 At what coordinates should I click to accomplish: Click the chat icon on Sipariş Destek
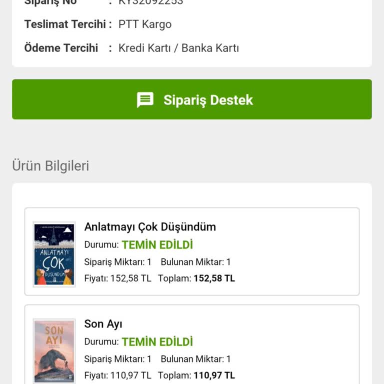point(145,99)
